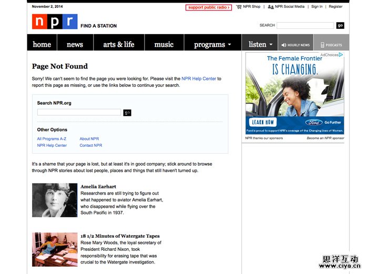Viewport: 376px width, 274px height.
Task: Open the NPR Shop cart icon
Action: [239, 7]
